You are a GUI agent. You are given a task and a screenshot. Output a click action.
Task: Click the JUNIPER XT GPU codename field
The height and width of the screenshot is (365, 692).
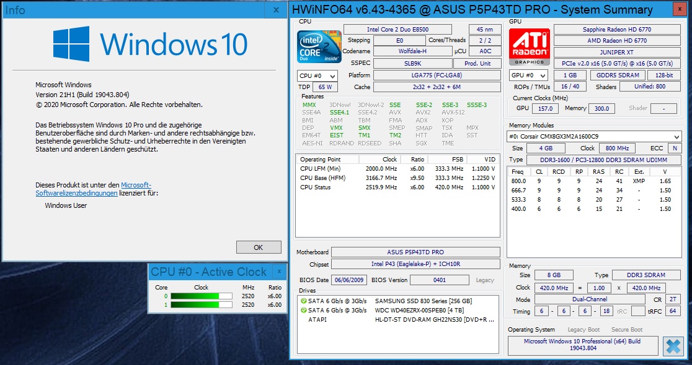pos(617,53)
